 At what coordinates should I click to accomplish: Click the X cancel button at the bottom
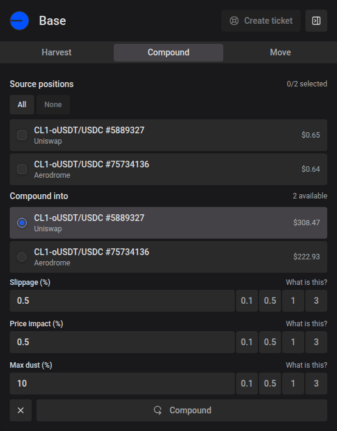coord(21,410)
